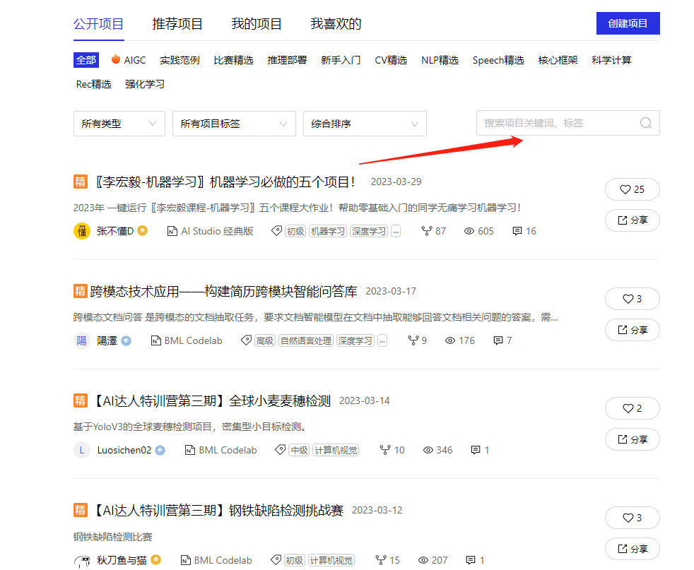This screenshot has height=570, width=694.
Task: Click fork icon with count 87
Action: point(427,231)
